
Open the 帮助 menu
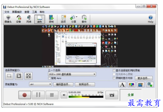(x=42, y=12)
